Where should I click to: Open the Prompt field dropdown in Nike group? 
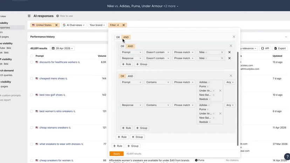click(x=131, y=52)
